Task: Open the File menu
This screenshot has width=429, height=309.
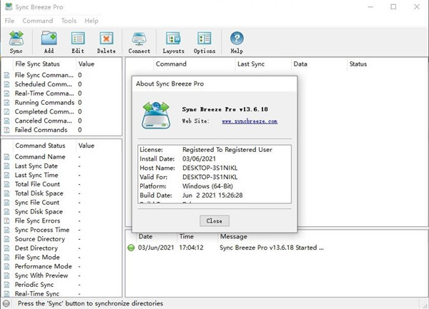Action: click(9, 21)
